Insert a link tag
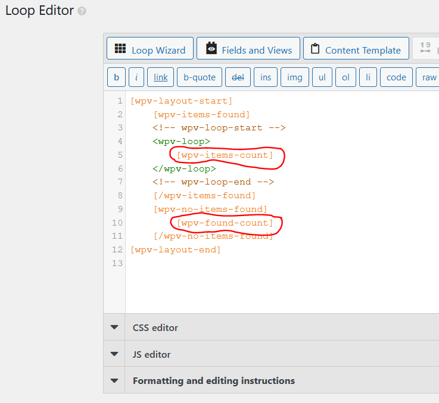Image resolution: width=439 pixels, height=403 pixels. (x=160, y=77)
